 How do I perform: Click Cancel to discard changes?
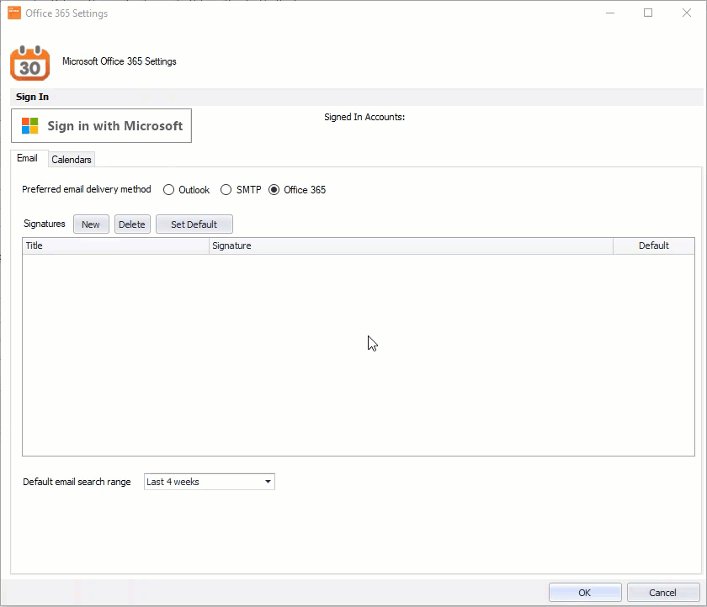(x=663, y=593)
